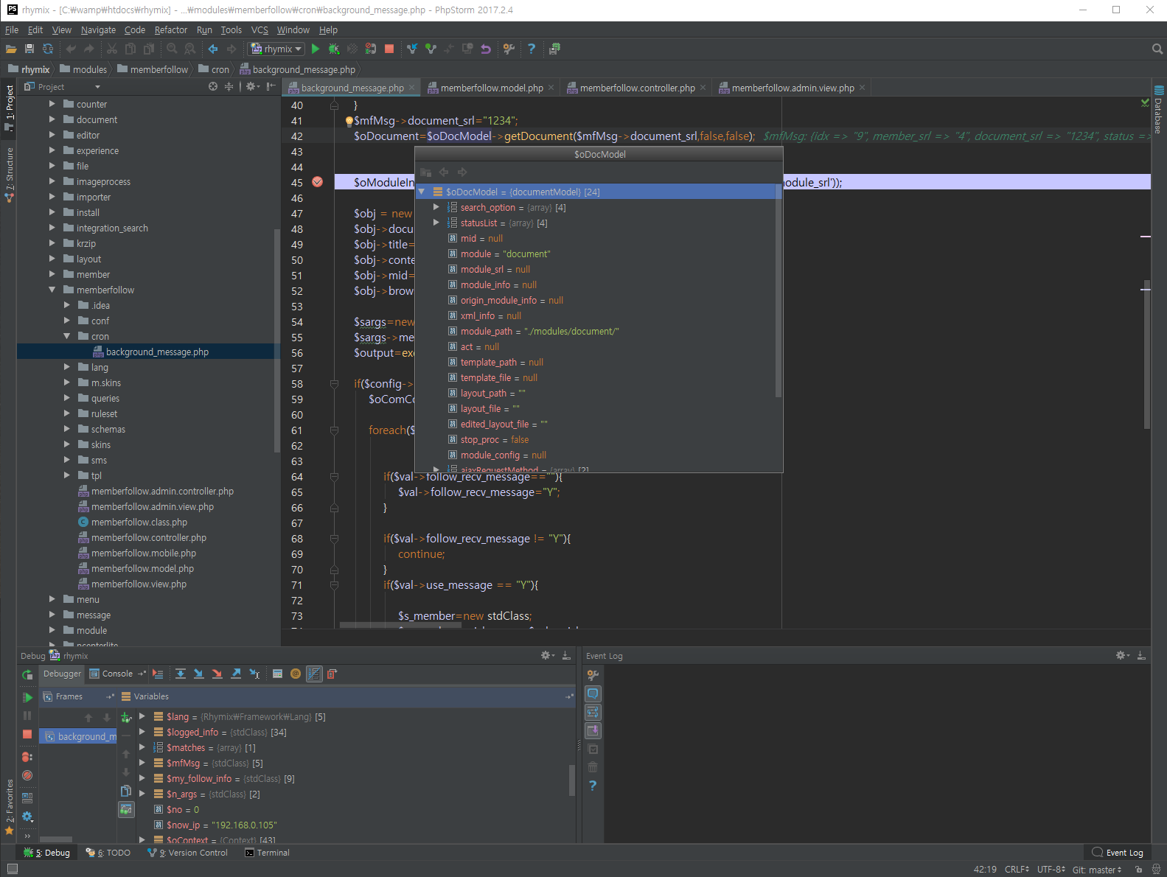Expand the $logged_info variable

(142, 732)
